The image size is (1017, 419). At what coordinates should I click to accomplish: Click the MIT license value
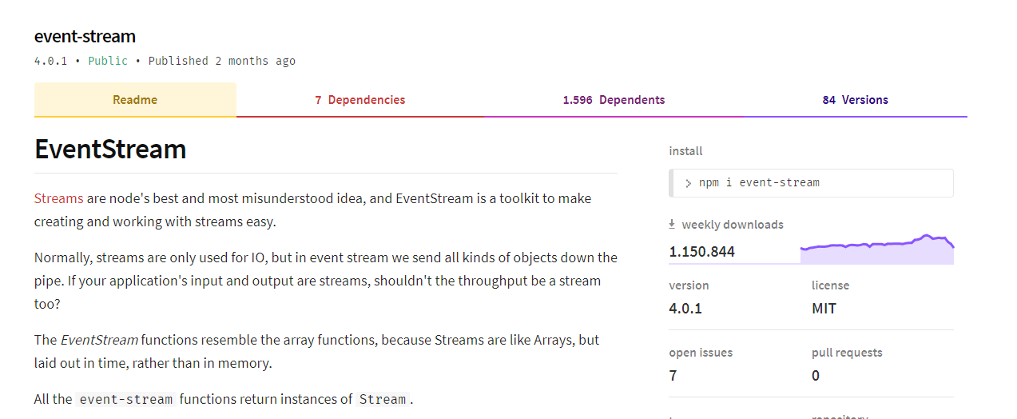click(x=824, y=308)
